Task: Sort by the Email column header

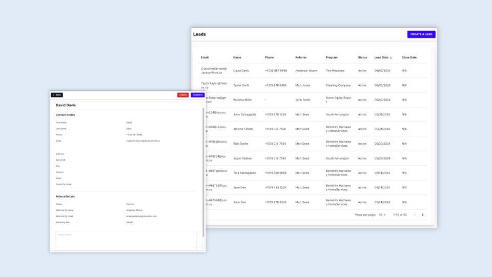Action: tap(205, 57)
